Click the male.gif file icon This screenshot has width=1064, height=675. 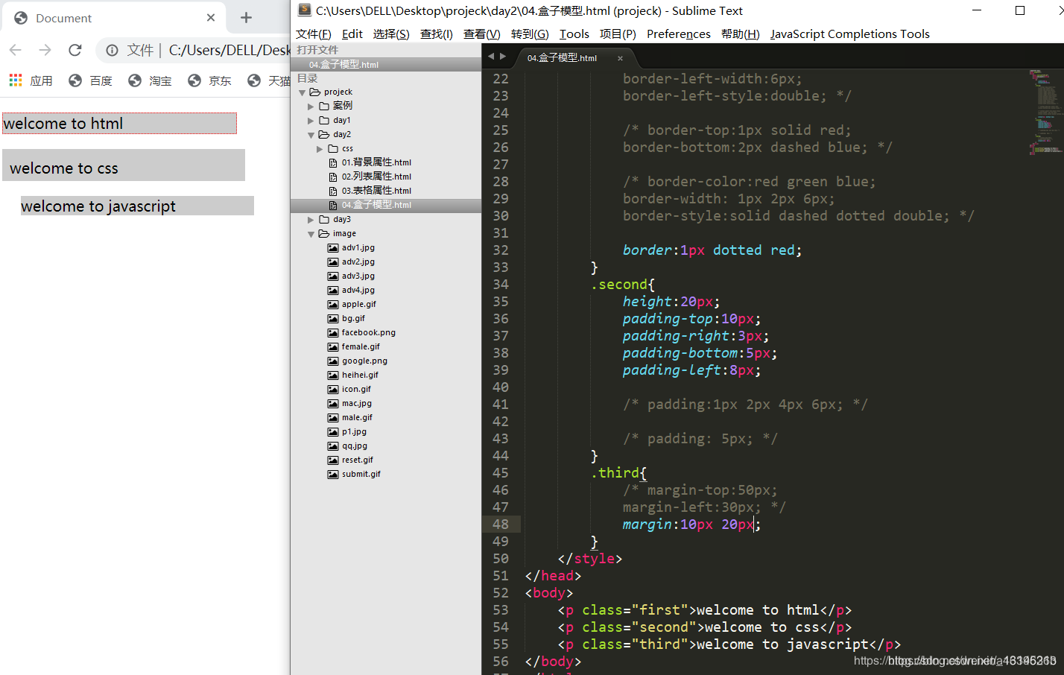[x=333, y=418]
